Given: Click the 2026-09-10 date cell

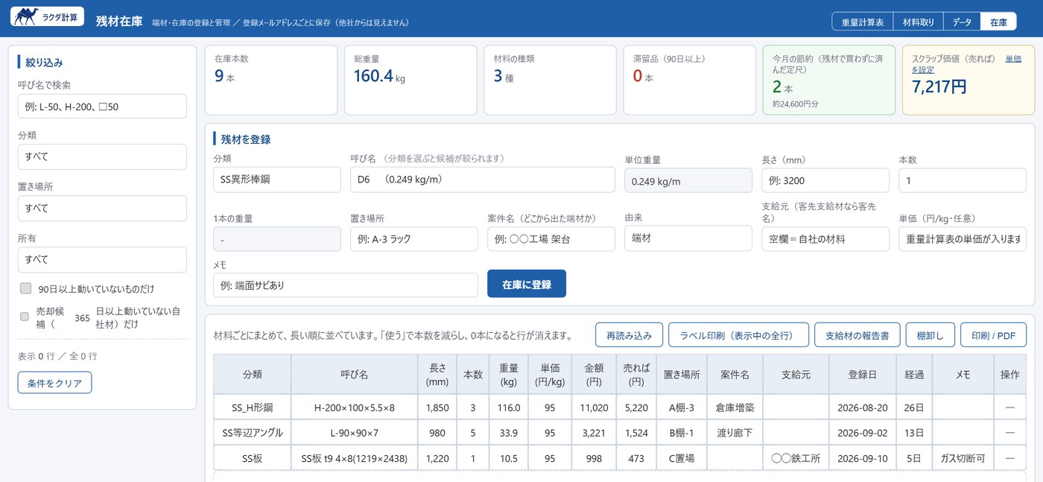Looking at the screenshot, I should 862,458.
